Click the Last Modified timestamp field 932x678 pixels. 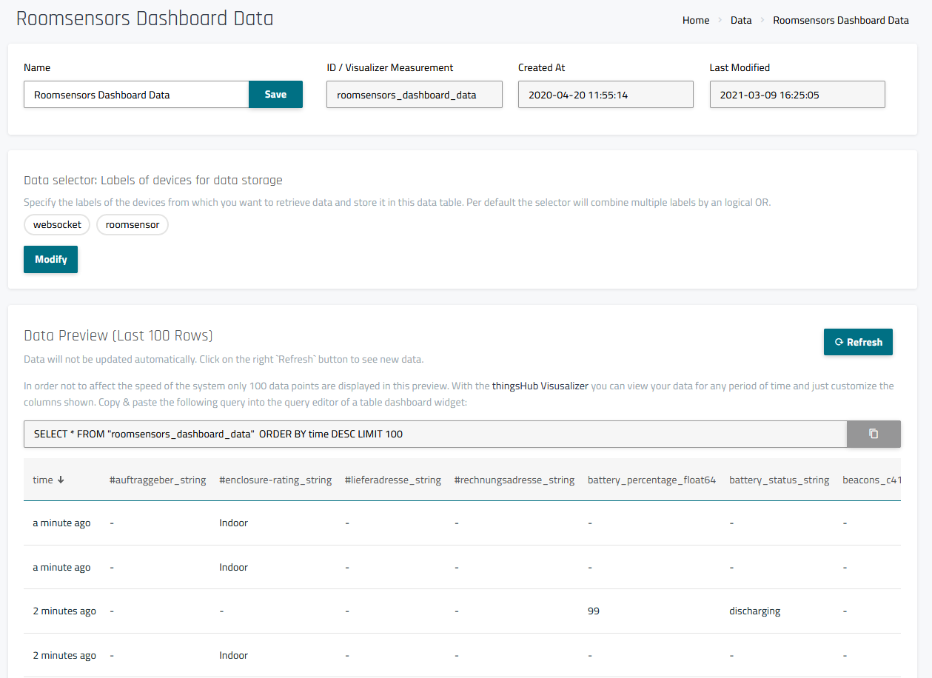(797, 95)
